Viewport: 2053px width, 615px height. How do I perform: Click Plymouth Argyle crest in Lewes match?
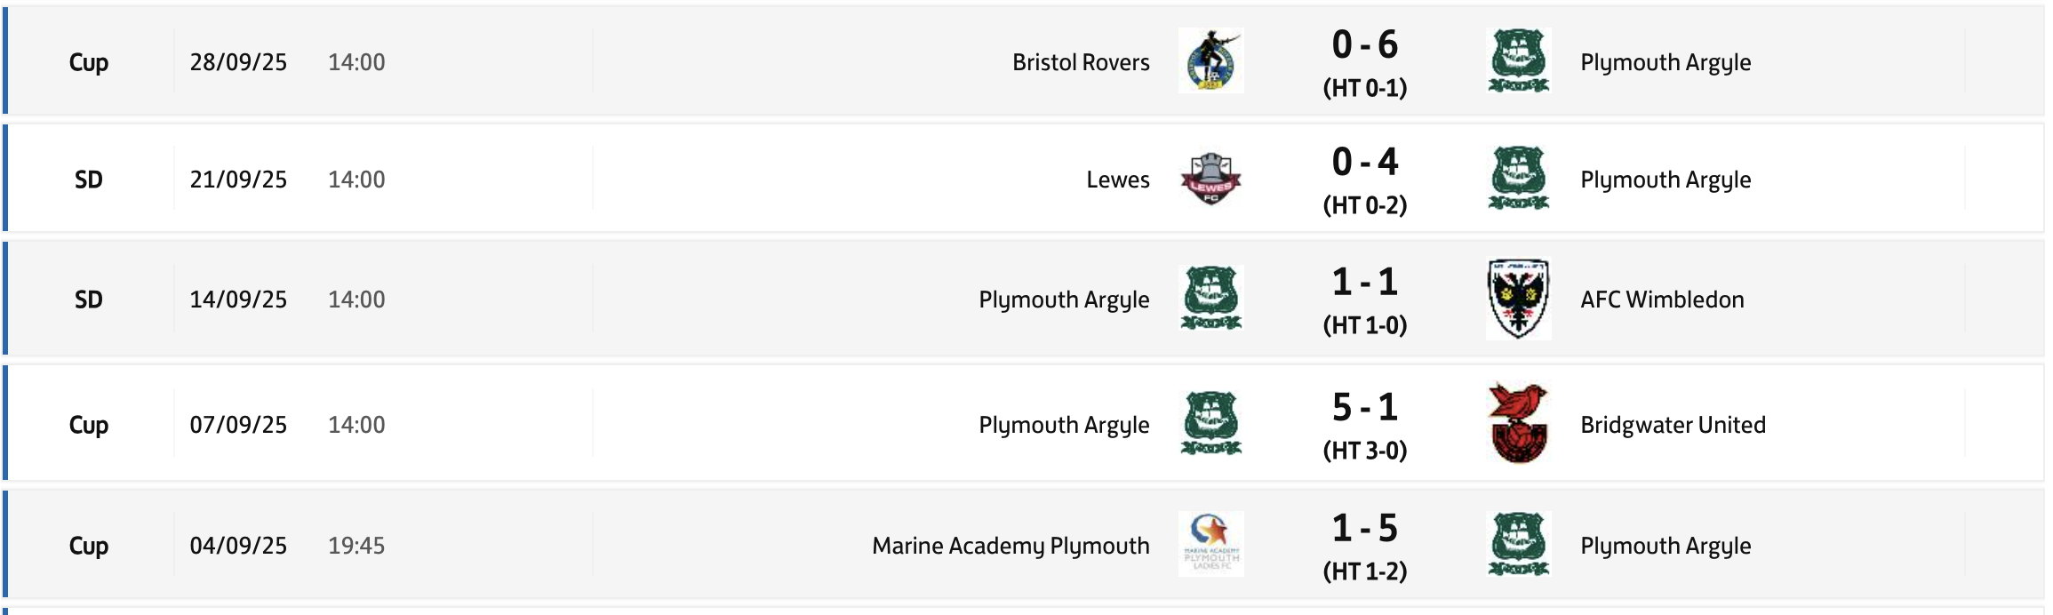tap(1518, 179)
